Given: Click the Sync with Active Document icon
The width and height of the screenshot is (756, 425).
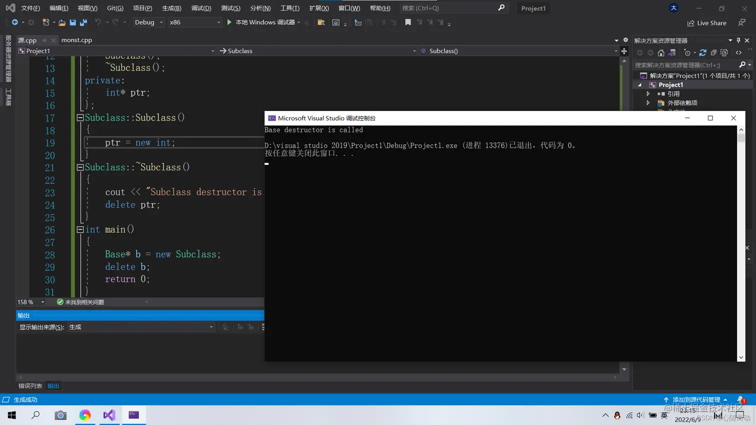Looking at the screenshot, I should 702,53.
